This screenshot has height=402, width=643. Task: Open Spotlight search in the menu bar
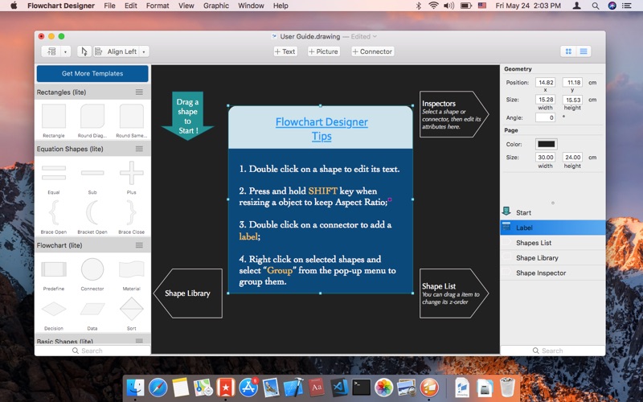tap(596, 6)
